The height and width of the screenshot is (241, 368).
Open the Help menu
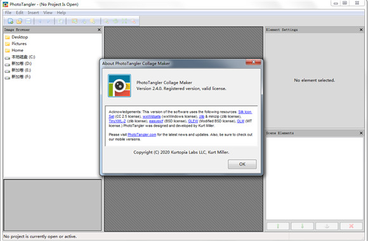62,13
